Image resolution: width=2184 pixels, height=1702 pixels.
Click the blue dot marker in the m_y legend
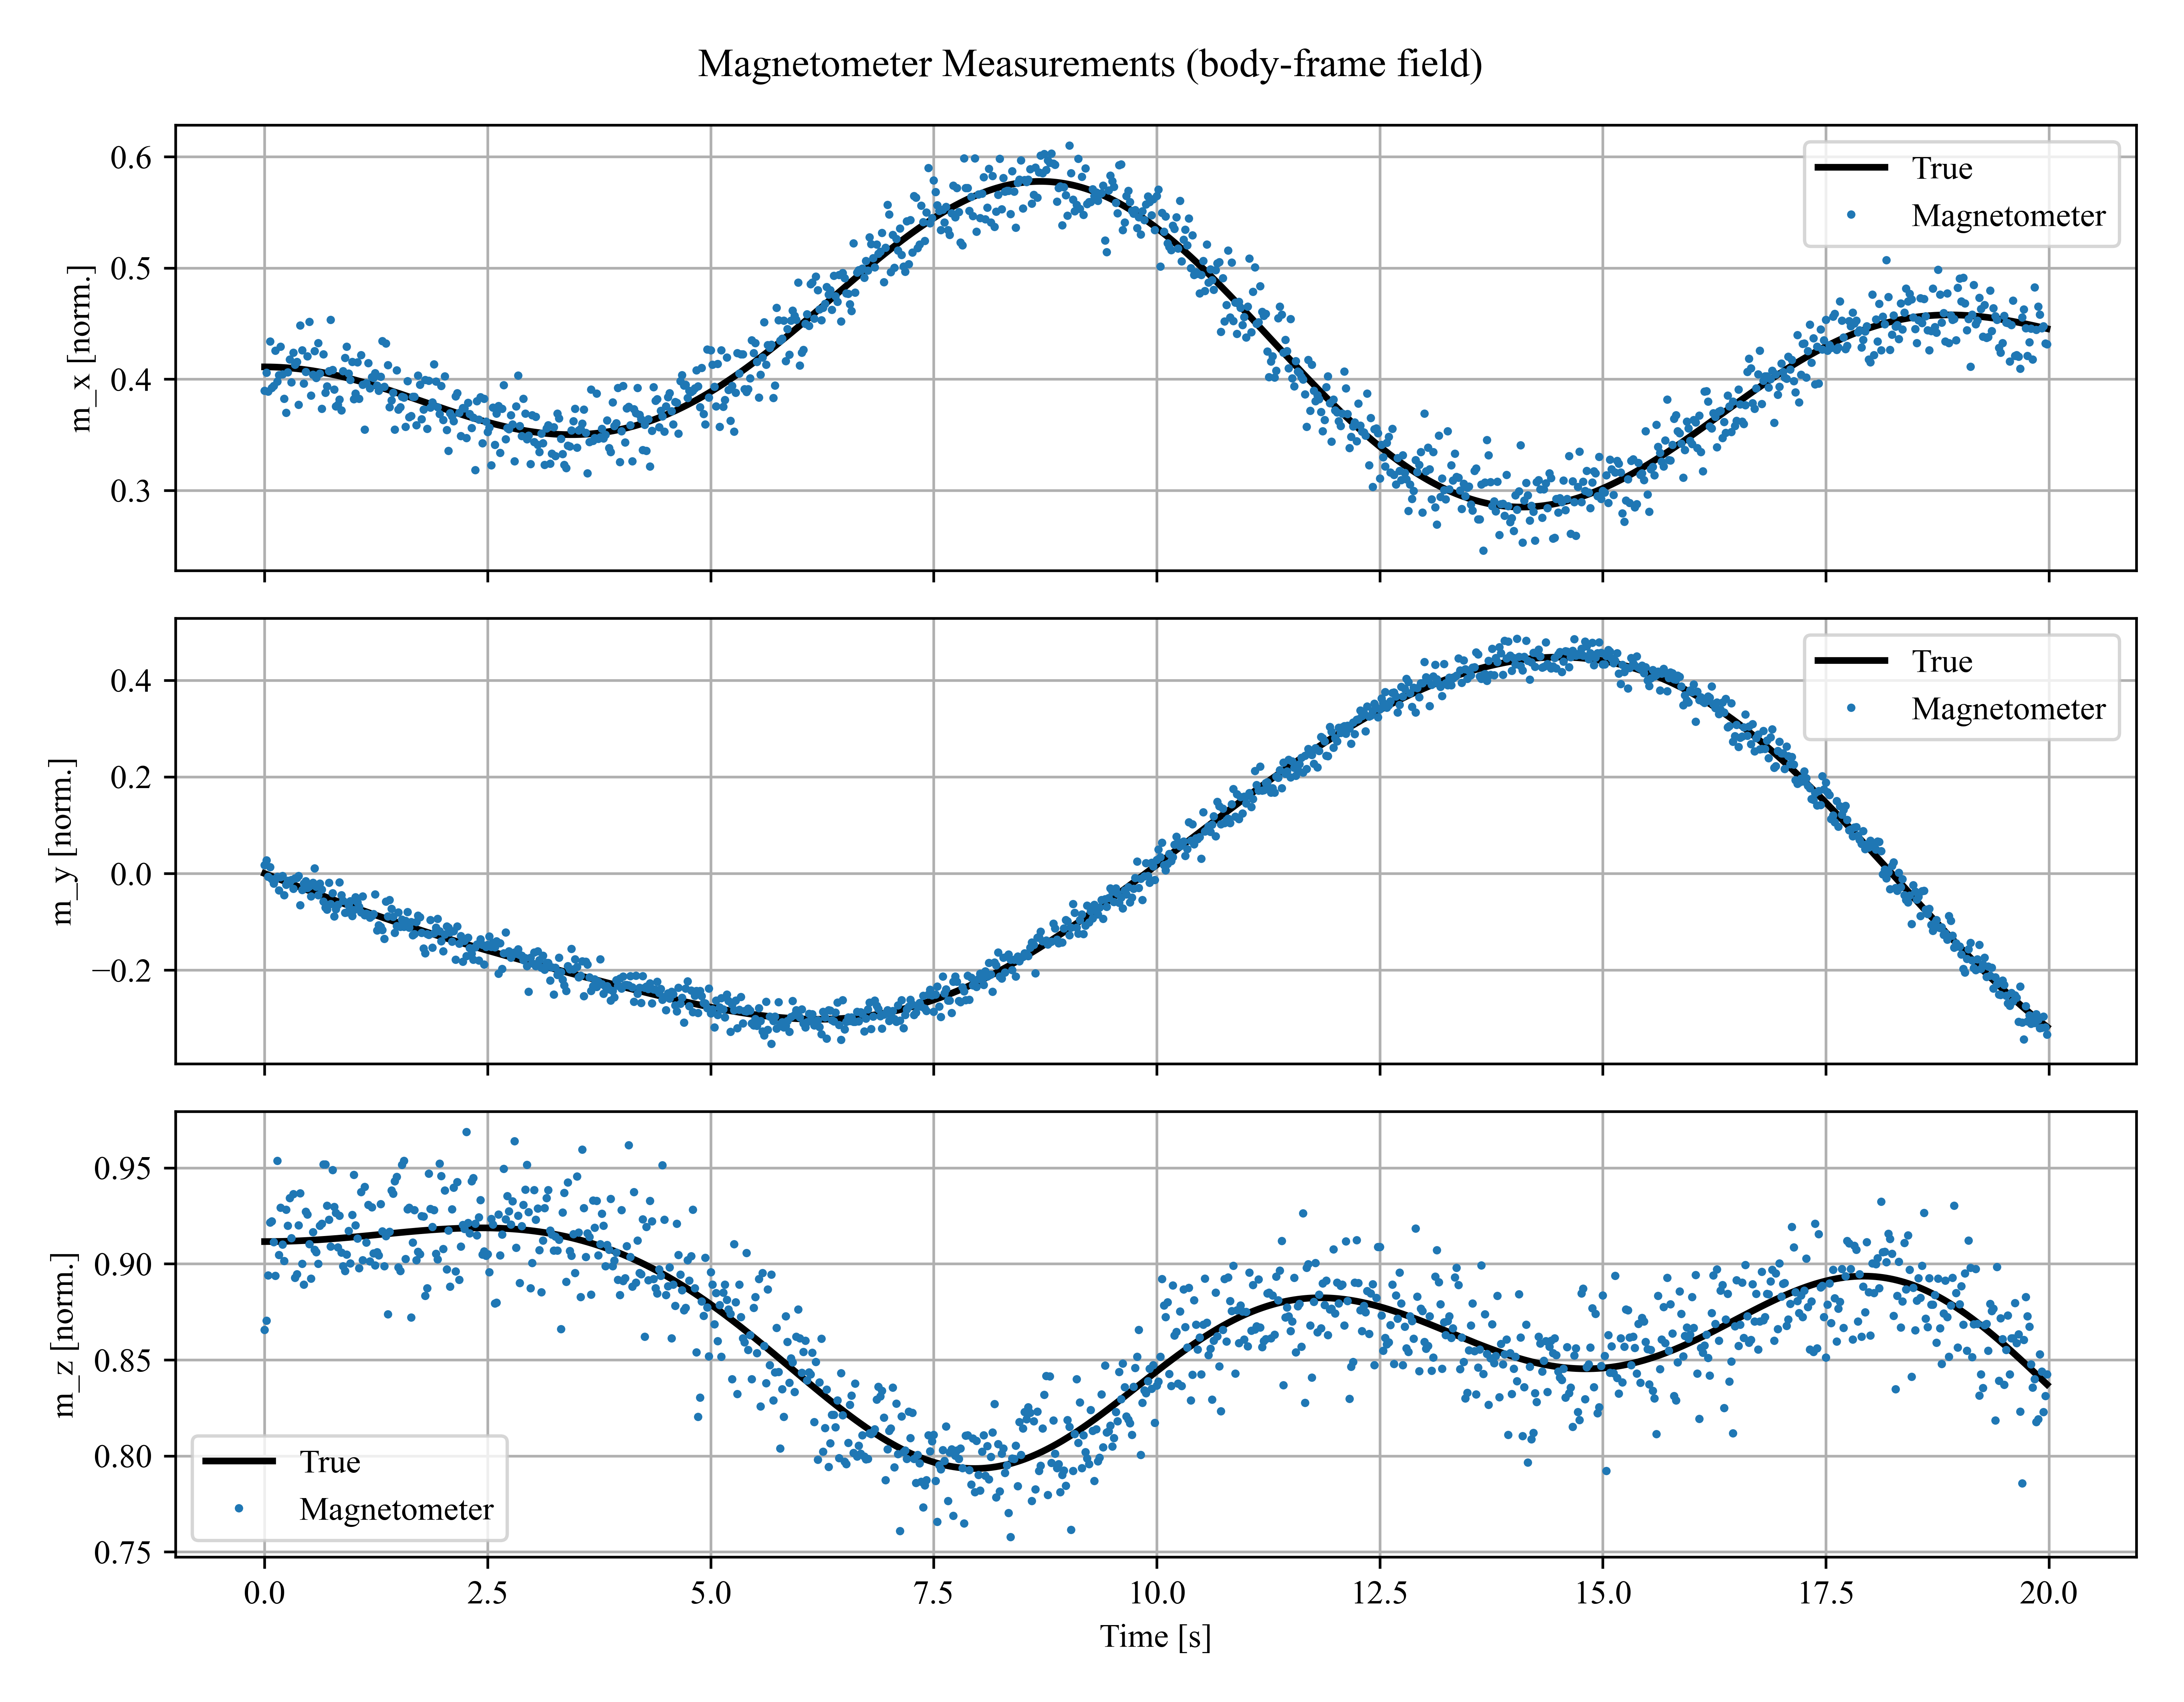point(1851,708)
